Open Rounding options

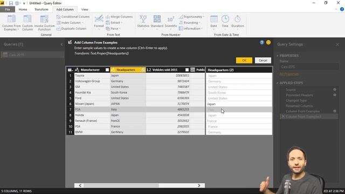tap(189, 23)
